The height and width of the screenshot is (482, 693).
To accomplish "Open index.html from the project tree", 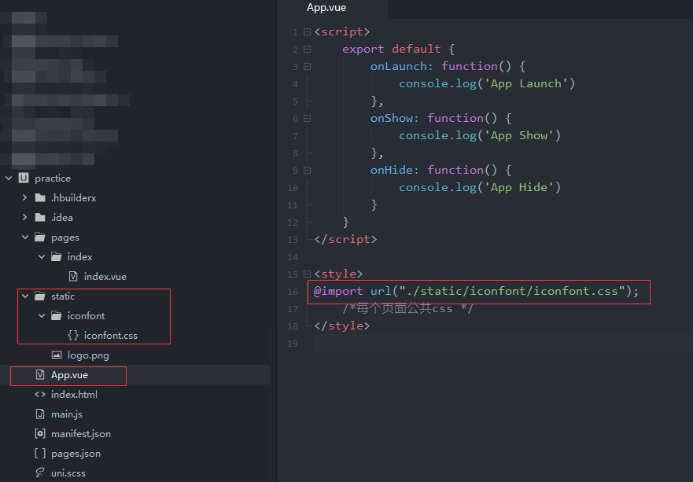I will pyautogui.click(x=74, y=395).
